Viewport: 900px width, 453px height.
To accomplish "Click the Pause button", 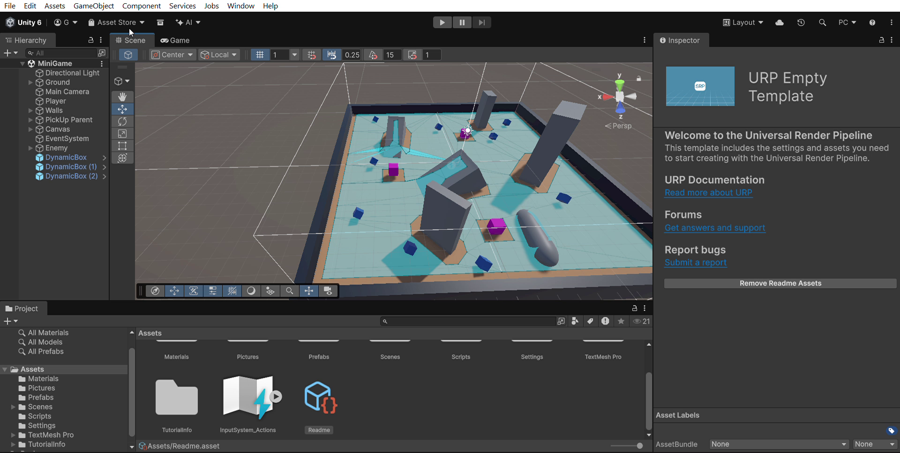I will click(x=462, y=22).
